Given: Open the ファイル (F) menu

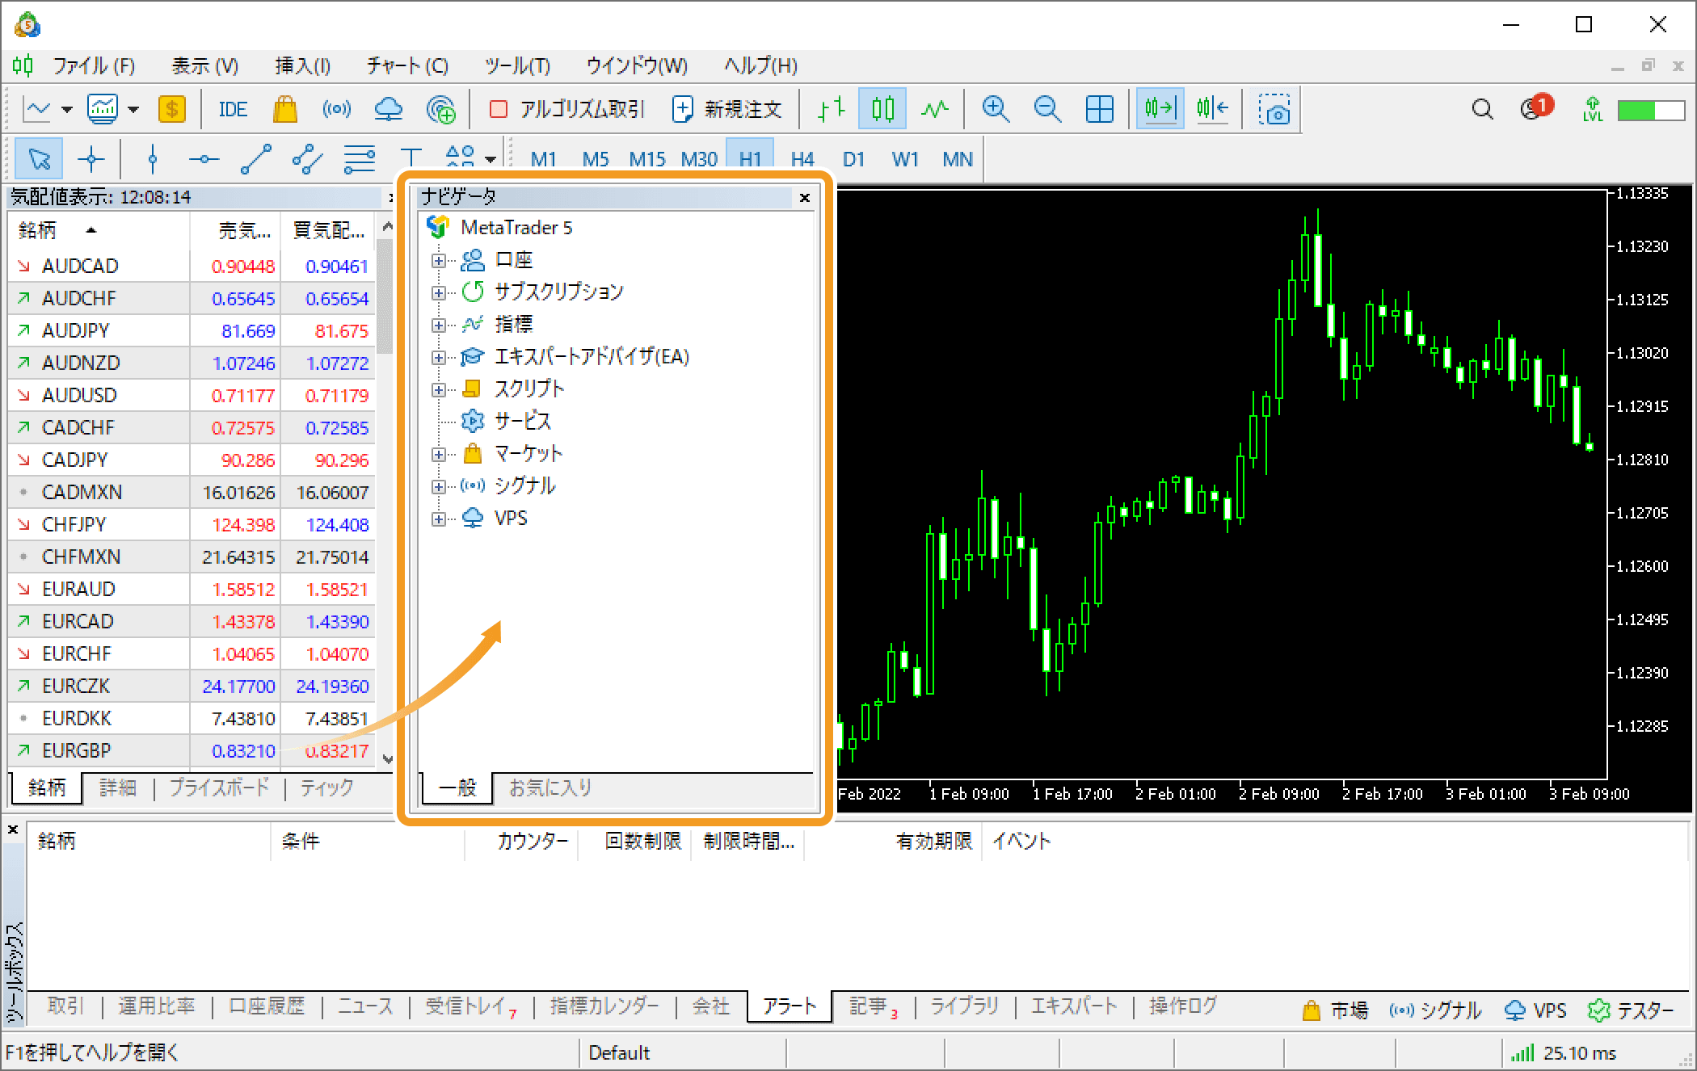Looking at the screenshot, I should (94, 65).
